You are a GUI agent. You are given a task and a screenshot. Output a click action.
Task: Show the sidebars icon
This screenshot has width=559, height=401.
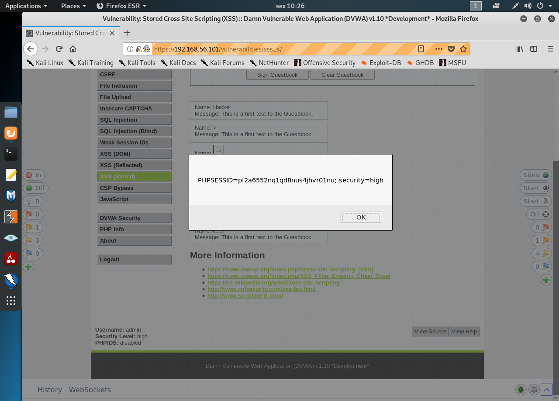pyautogui.click(x=534, y=49)
